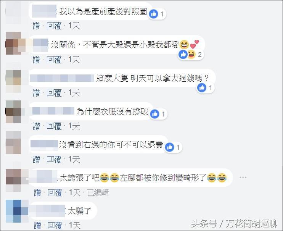Click 回覆 under 沒看到右邊的你 comment
Viewport: 283px width, 231px height.
54,159
